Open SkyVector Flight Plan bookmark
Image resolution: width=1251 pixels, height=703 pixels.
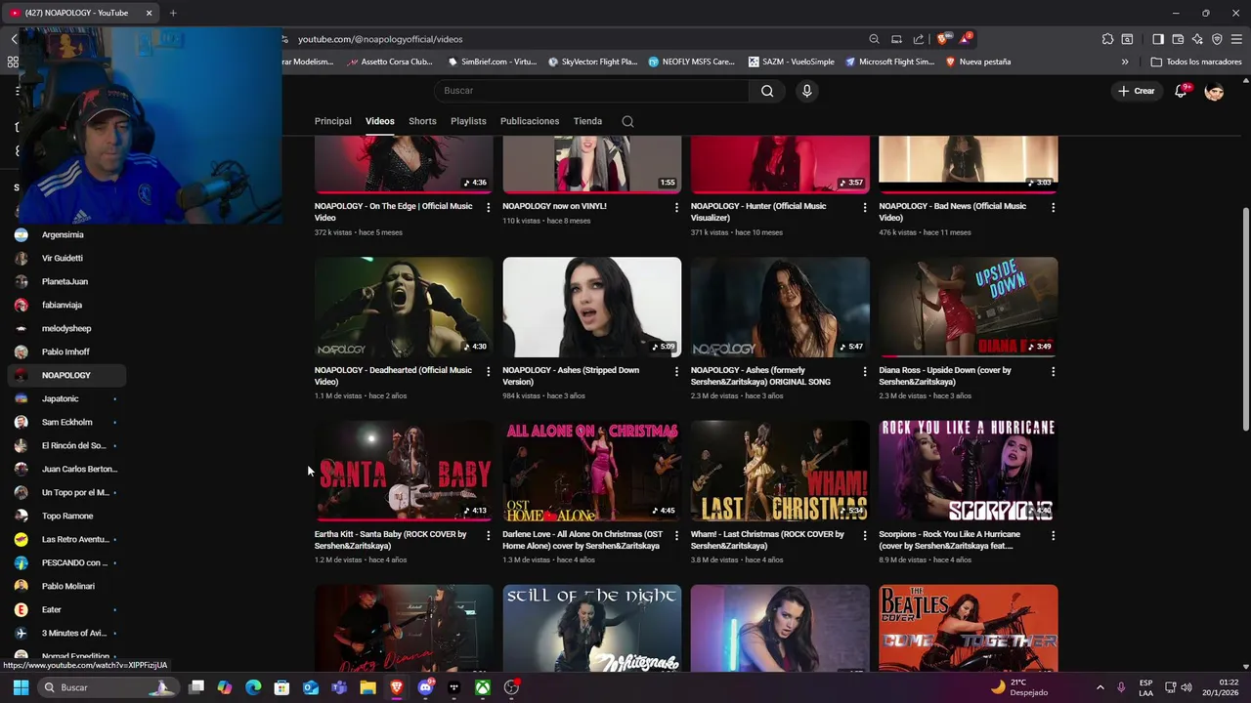click(x=592, y=62)
